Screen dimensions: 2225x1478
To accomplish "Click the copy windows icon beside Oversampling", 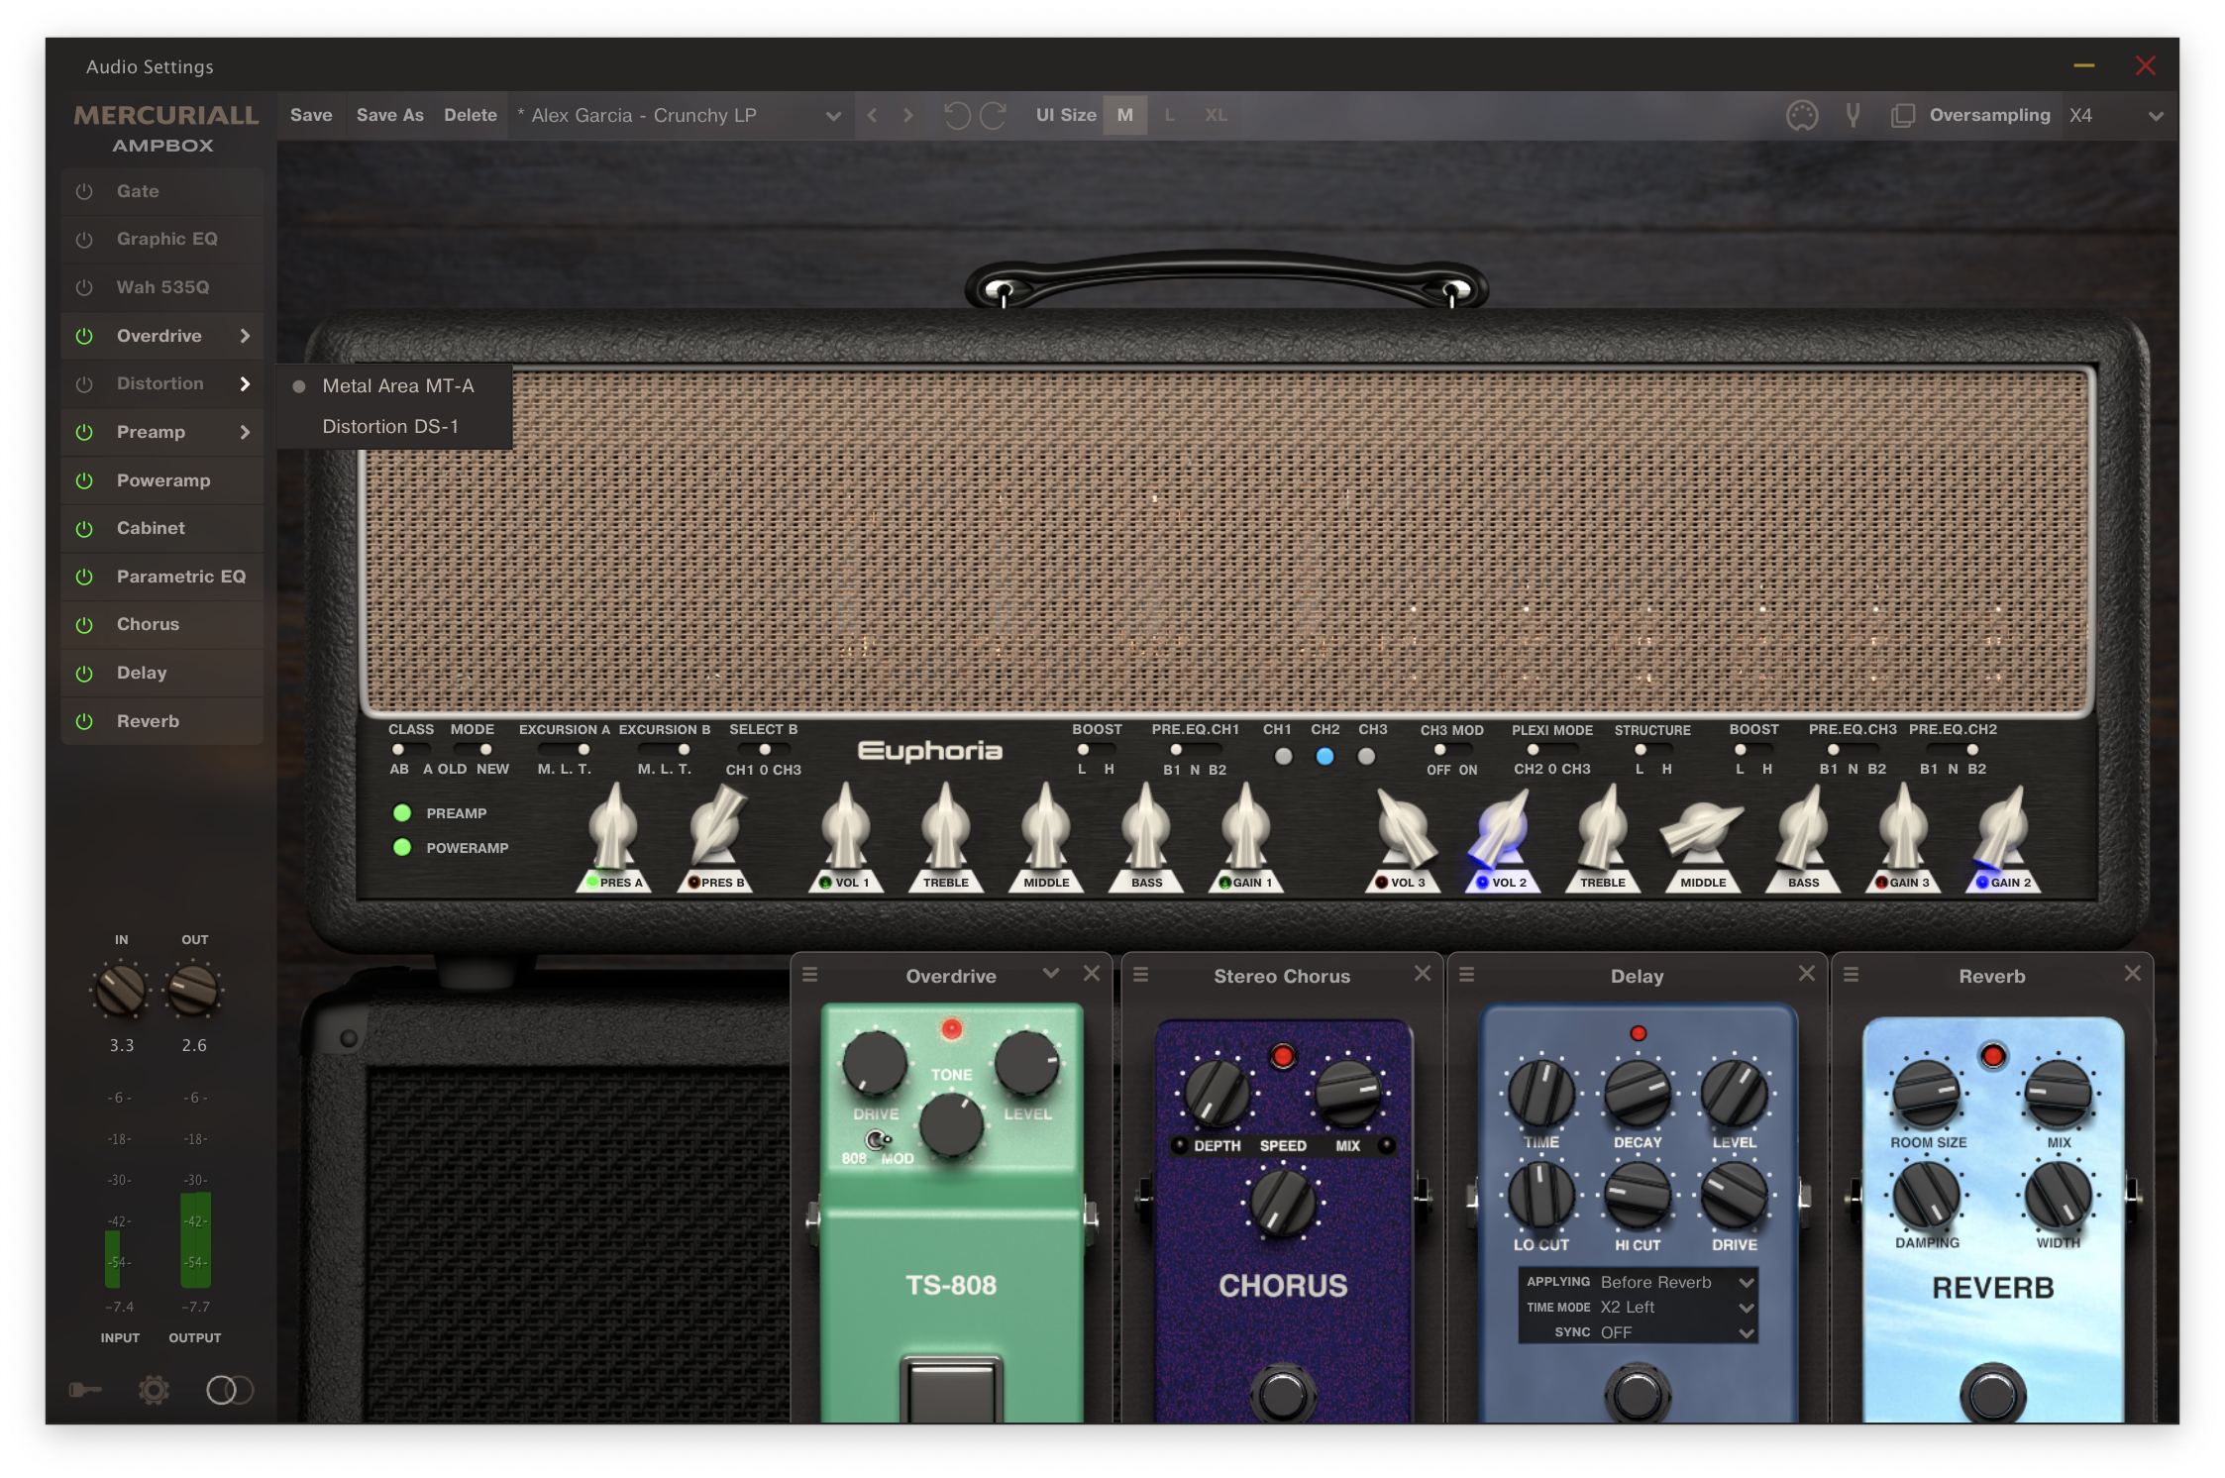I will pyautogui.click(x=1902, y=116).
